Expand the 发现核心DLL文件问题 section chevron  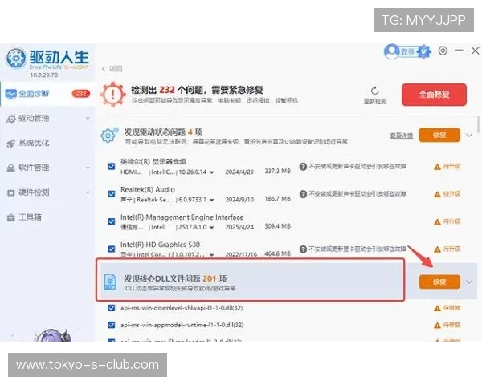pyautogui.click(x=469, y=282)
